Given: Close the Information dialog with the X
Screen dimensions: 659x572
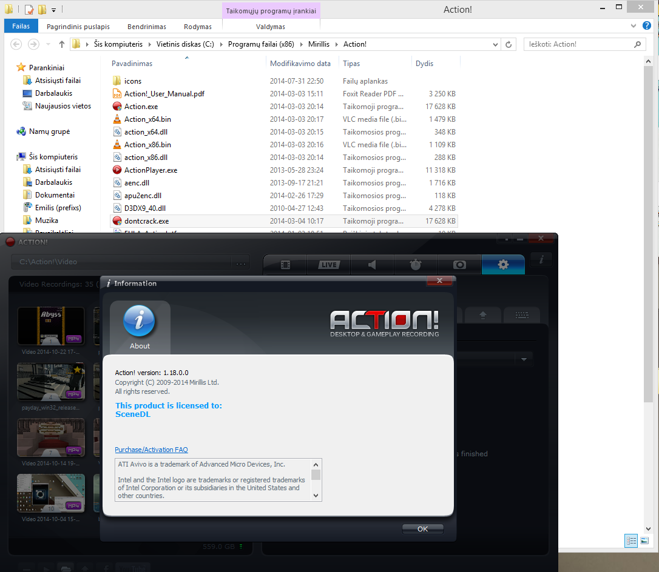Looking at the screenshot, I should tap(439, 281).
